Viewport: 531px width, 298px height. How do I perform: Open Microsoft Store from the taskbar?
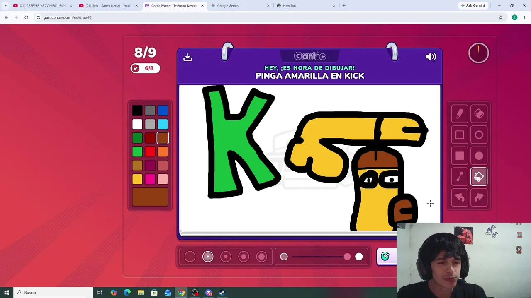(154, 293)
